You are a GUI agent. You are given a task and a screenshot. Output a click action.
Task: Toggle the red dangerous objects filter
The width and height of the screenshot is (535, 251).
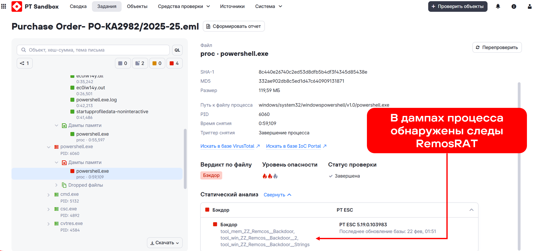[x=174, y=63]
